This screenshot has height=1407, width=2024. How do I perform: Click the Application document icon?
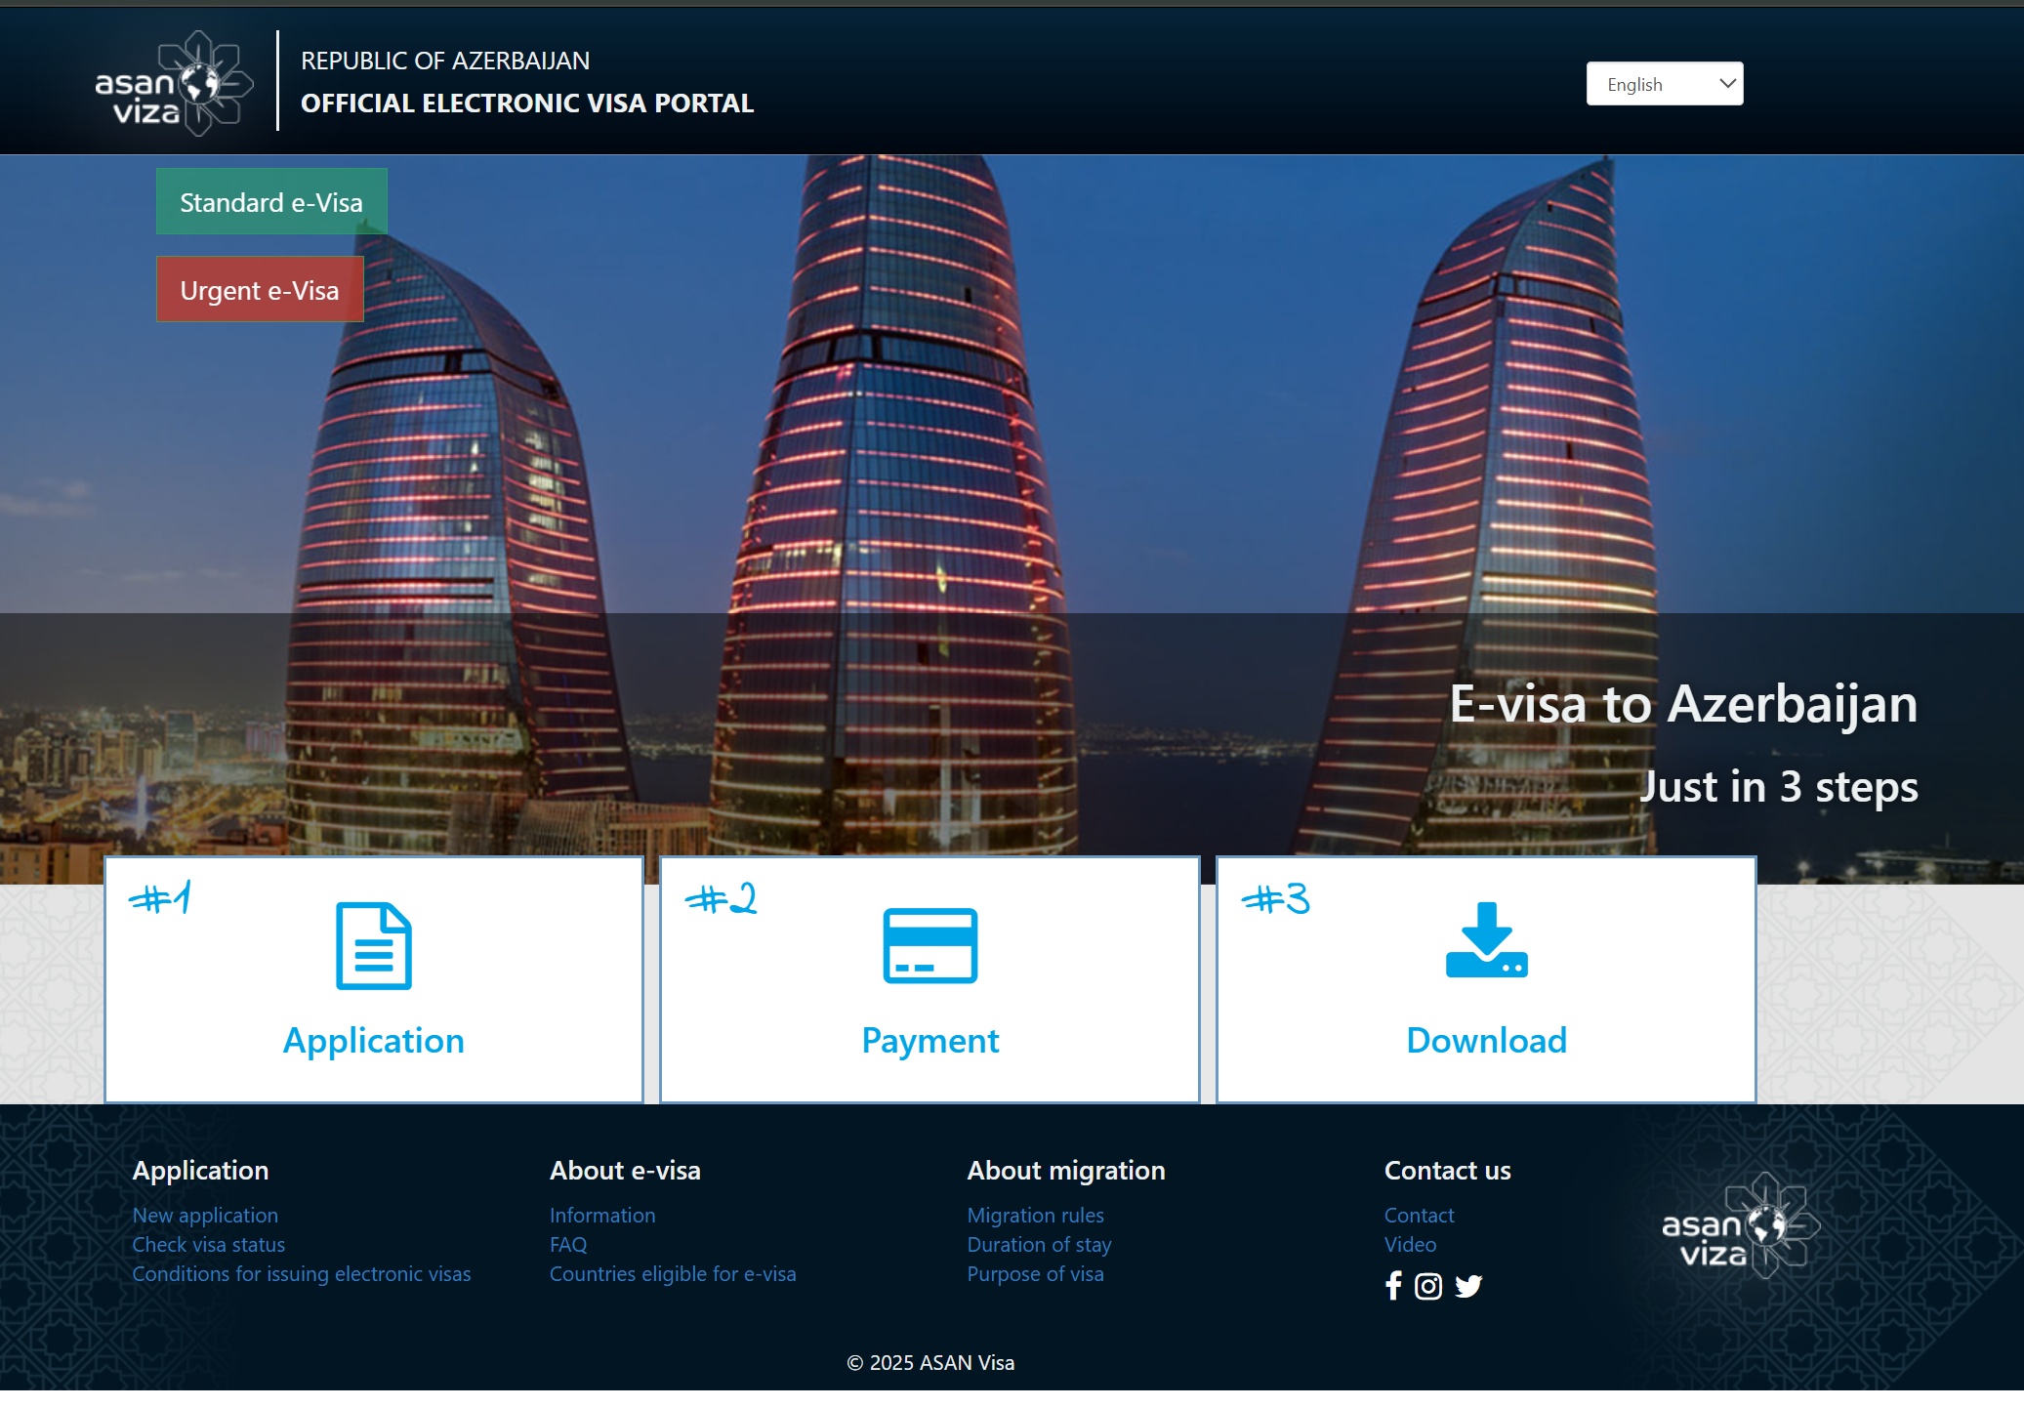click(374, 945)
